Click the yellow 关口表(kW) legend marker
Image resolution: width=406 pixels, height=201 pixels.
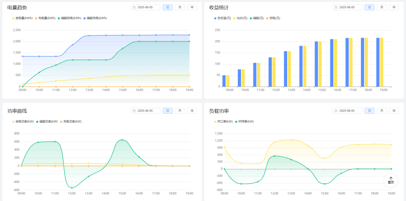point(215,122)
